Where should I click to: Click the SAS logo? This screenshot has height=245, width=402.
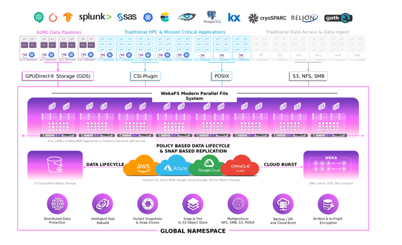127,17
